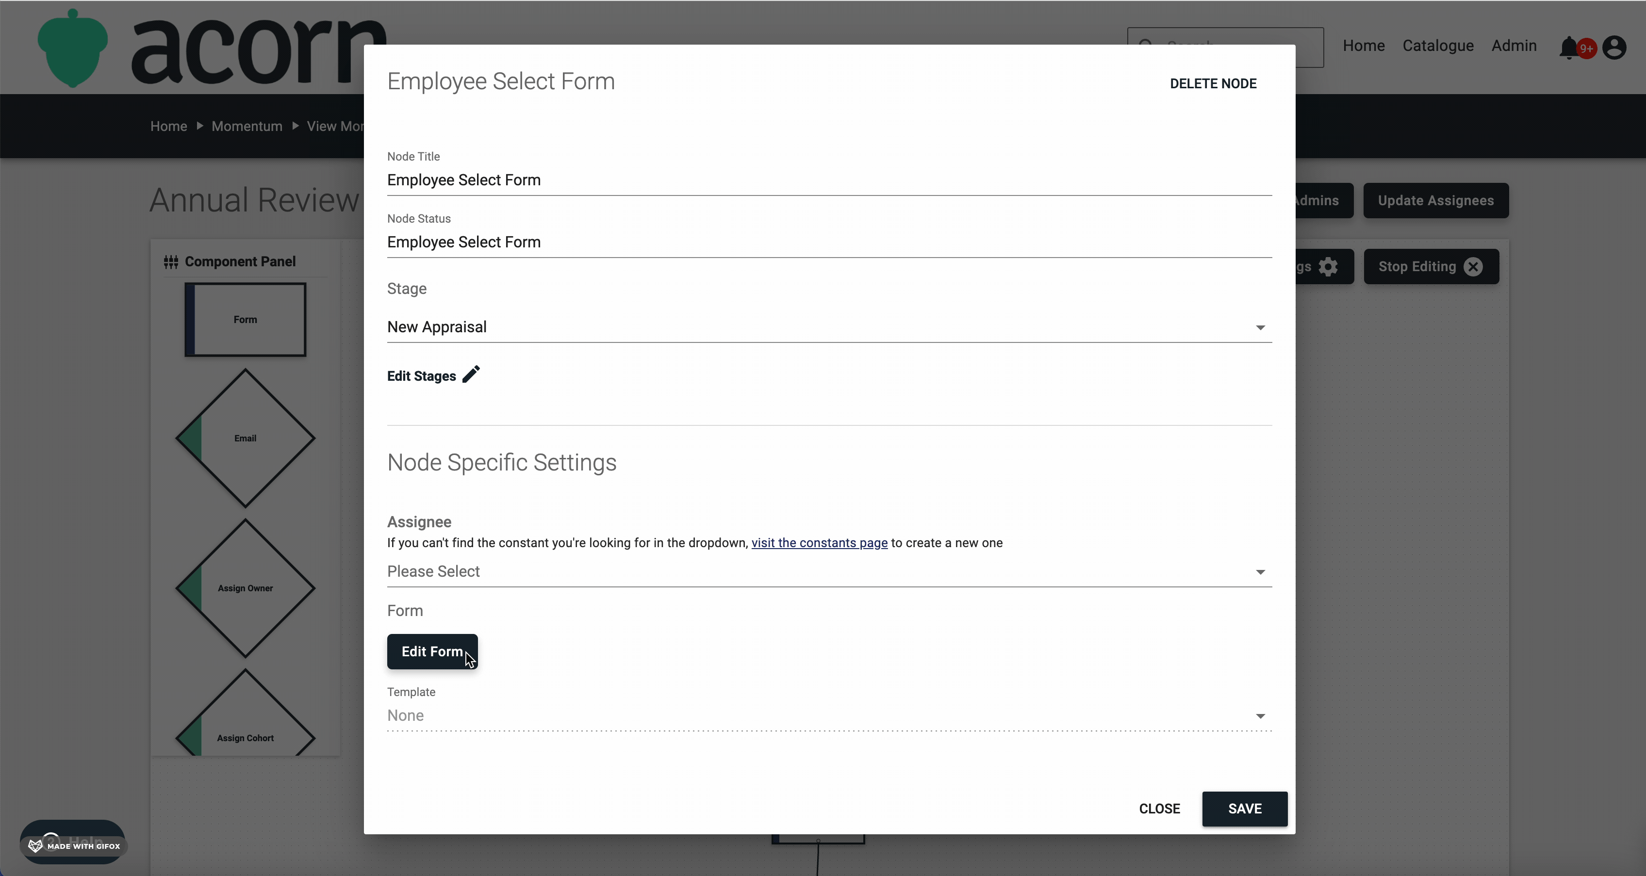Viewport: 1646px width, 876px height.
Task: Click the Edit Stages label
Action: click(x=422, y=376)
